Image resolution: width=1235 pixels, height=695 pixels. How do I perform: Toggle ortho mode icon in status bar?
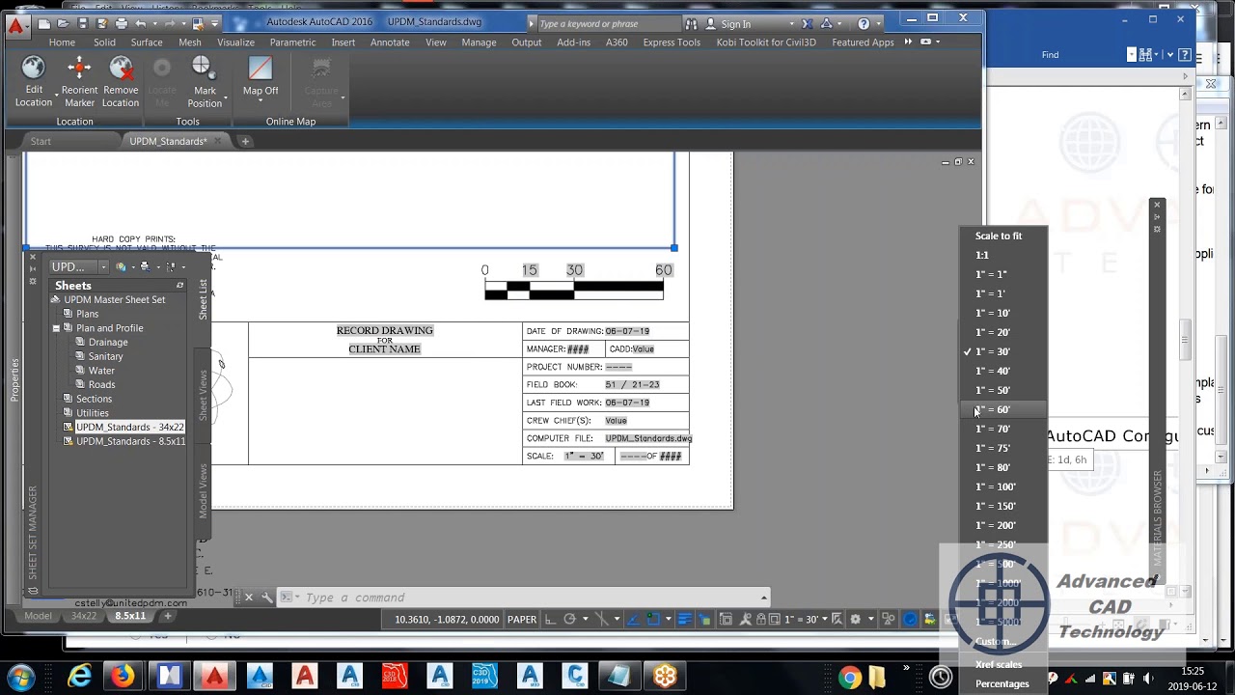click(x=550, y=619)
